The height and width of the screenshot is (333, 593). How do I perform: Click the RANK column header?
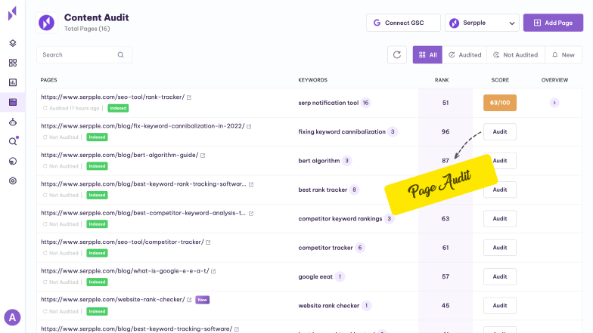click(442, 80)
